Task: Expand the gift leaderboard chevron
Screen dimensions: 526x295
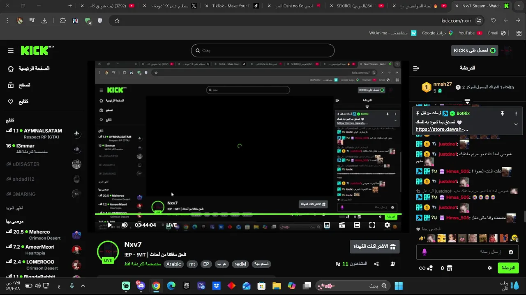Action: (467, 101)
